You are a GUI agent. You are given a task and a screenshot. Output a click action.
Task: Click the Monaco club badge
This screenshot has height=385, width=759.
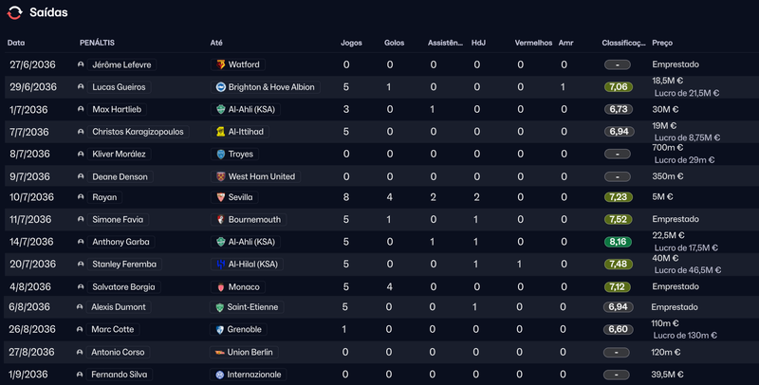[x=220, y=286]
